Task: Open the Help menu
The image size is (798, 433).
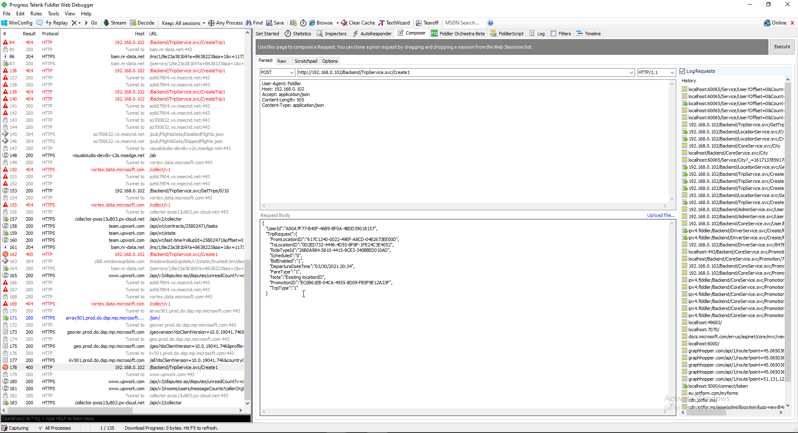Action: [86, 14]
